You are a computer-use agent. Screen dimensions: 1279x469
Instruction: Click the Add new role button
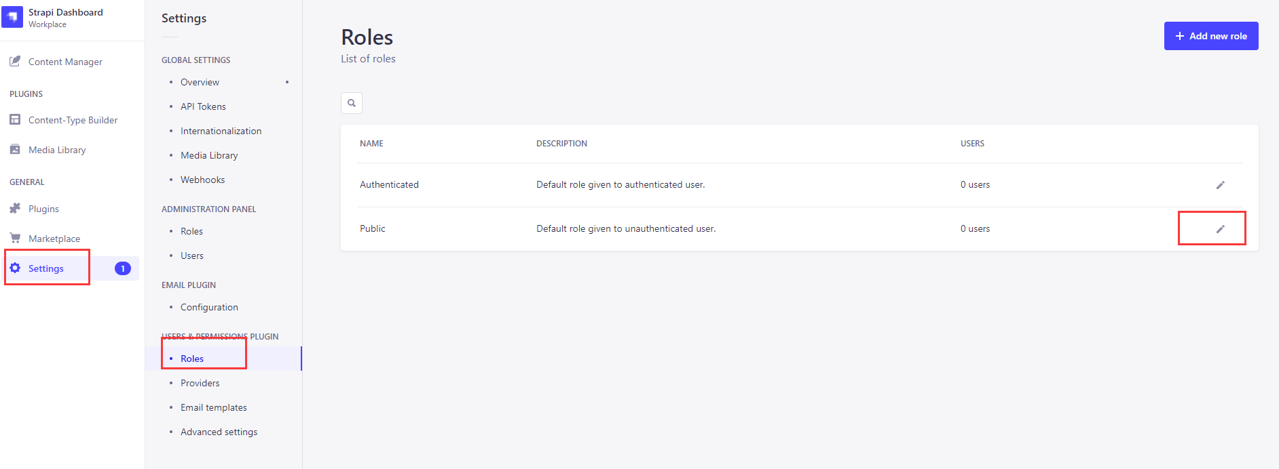(x=1210, y=35)
